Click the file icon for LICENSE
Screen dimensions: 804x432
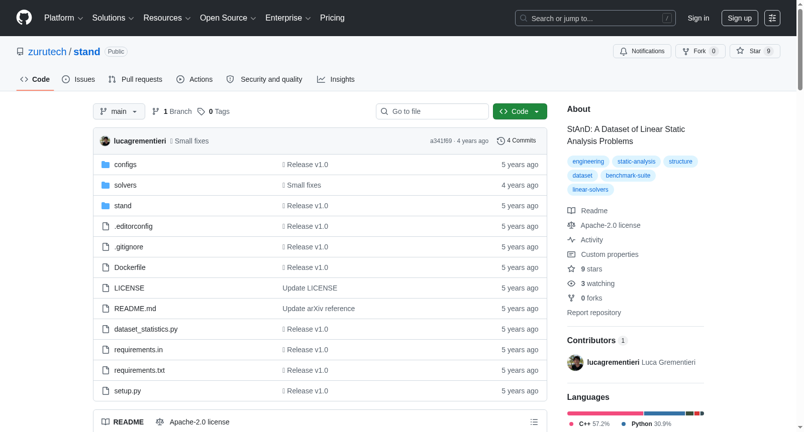[x=106, y=288]
